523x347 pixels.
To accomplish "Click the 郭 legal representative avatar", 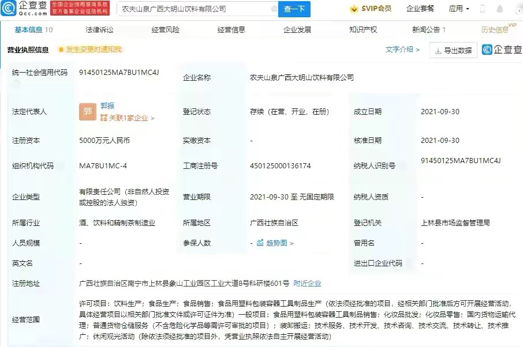I will tap(87, 112).
